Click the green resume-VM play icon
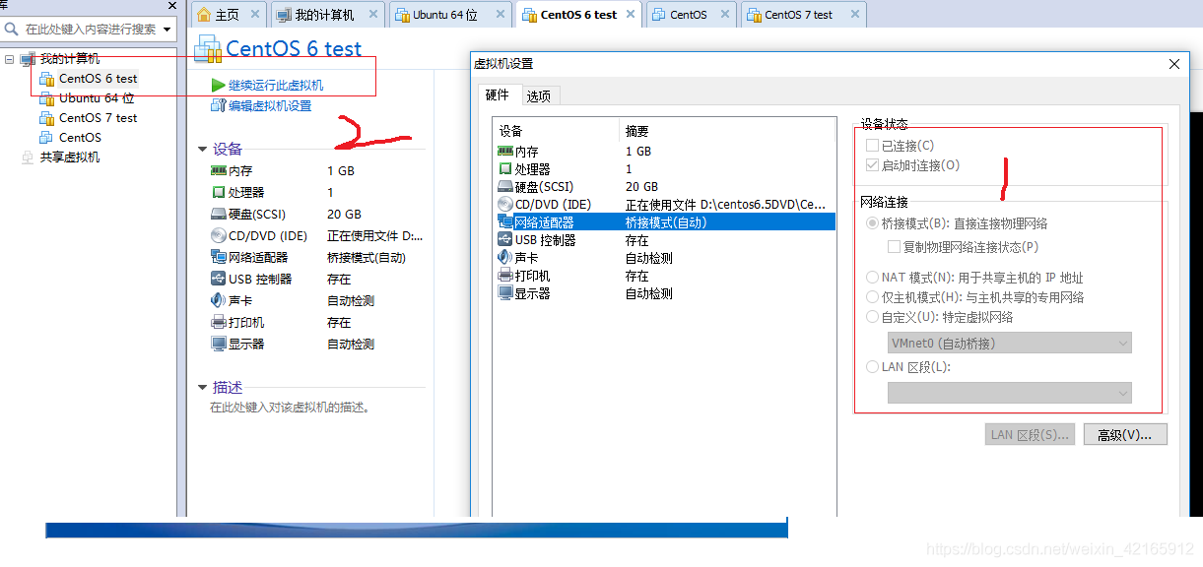1203x567 pixels. 218,86
